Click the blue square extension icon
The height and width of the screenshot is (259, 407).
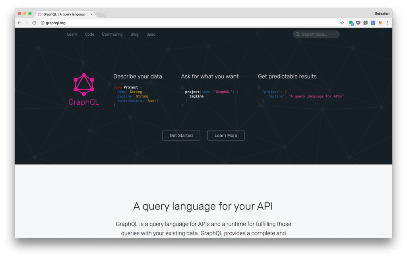[x=373, y=23]
